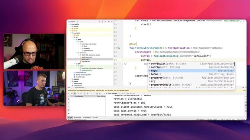Select the html package folder
This screenshot has height=140, width=250.
[84, 46]
